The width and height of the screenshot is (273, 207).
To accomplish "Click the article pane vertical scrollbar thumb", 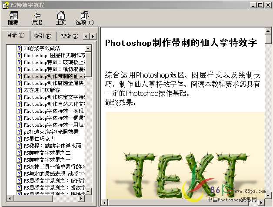I will click(x=268, y=39).
